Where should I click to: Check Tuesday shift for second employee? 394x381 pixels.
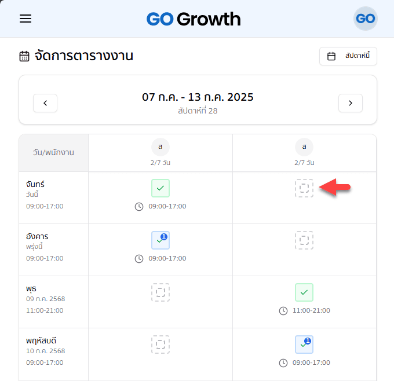pos(304,240)
